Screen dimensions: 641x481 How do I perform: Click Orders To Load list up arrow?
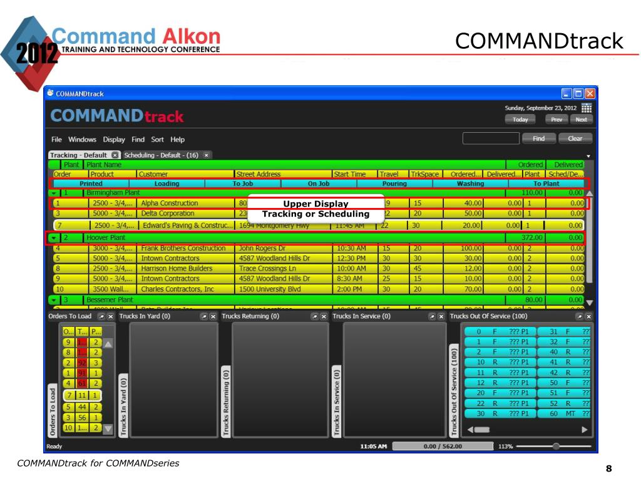[x=108, y=344]
